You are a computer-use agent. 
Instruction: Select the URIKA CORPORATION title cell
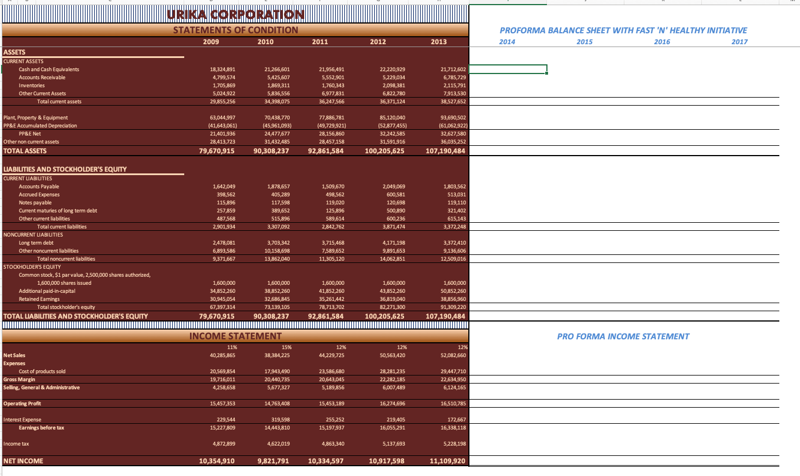(234, 14)
